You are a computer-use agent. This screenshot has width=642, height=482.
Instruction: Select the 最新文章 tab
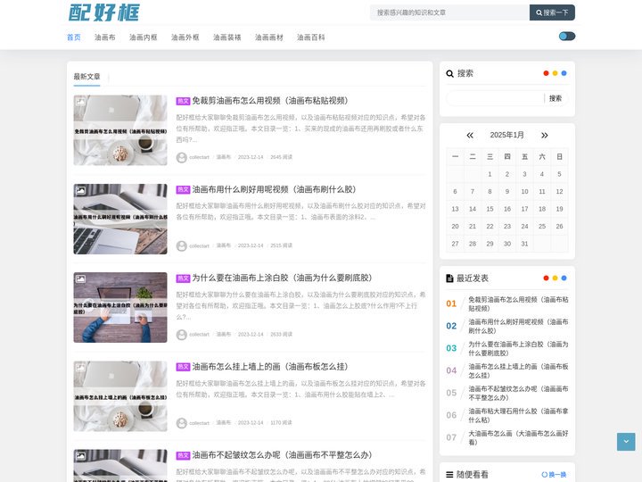click(x=86, y=77)
